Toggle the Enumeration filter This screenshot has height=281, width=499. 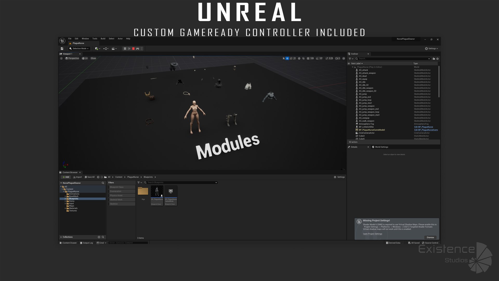(x=122, y=191)
